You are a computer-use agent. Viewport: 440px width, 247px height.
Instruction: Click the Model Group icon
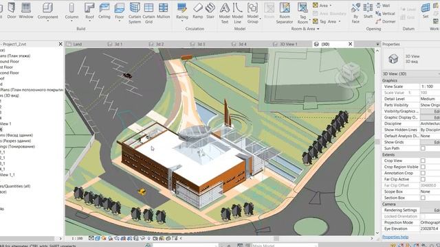[x=252, y=8]
